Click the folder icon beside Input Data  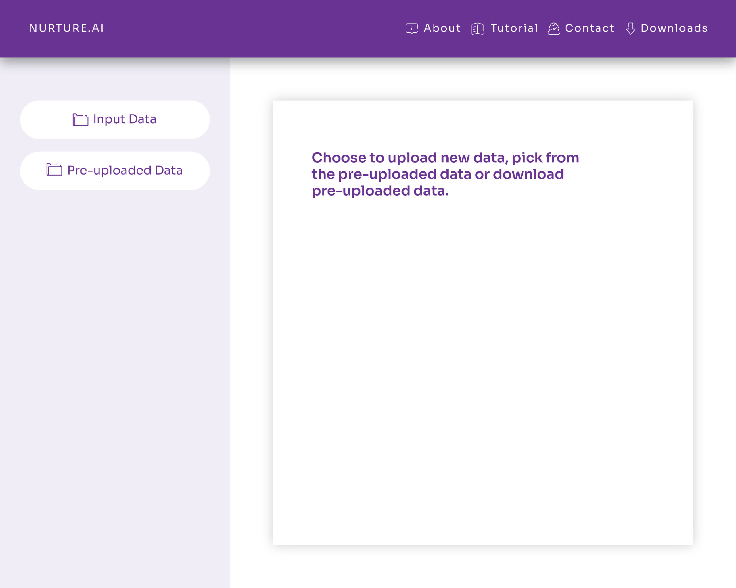pyautogui.click(x=80, y=120)
